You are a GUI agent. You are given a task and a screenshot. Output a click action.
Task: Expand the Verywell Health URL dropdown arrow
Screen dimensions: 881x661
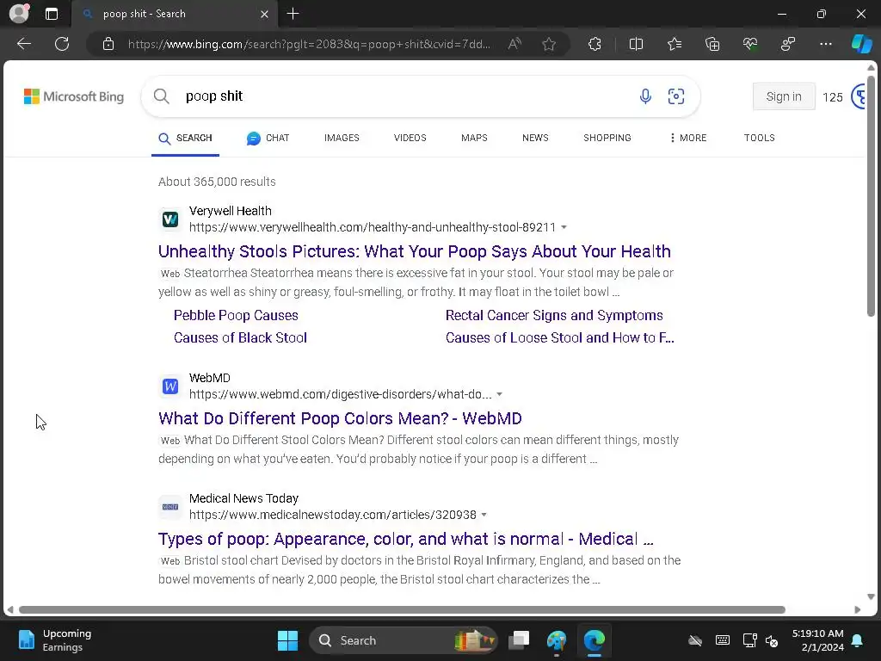point(564,227)
